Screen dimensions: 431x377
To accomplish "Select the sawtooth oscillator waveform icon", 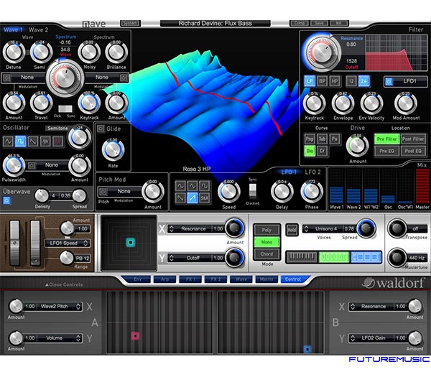I will coord(33,141).
